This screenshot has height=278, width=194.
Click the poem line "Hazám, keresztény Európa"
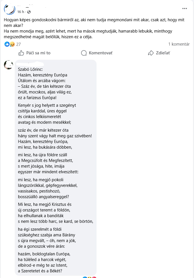point(42,75)
